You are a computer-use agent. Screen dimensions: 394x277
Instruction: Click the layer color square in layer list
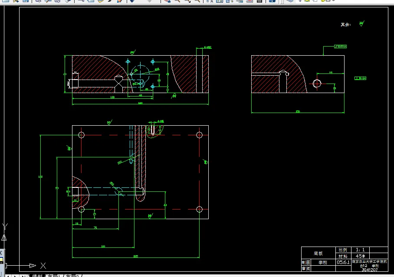[328, 1]
